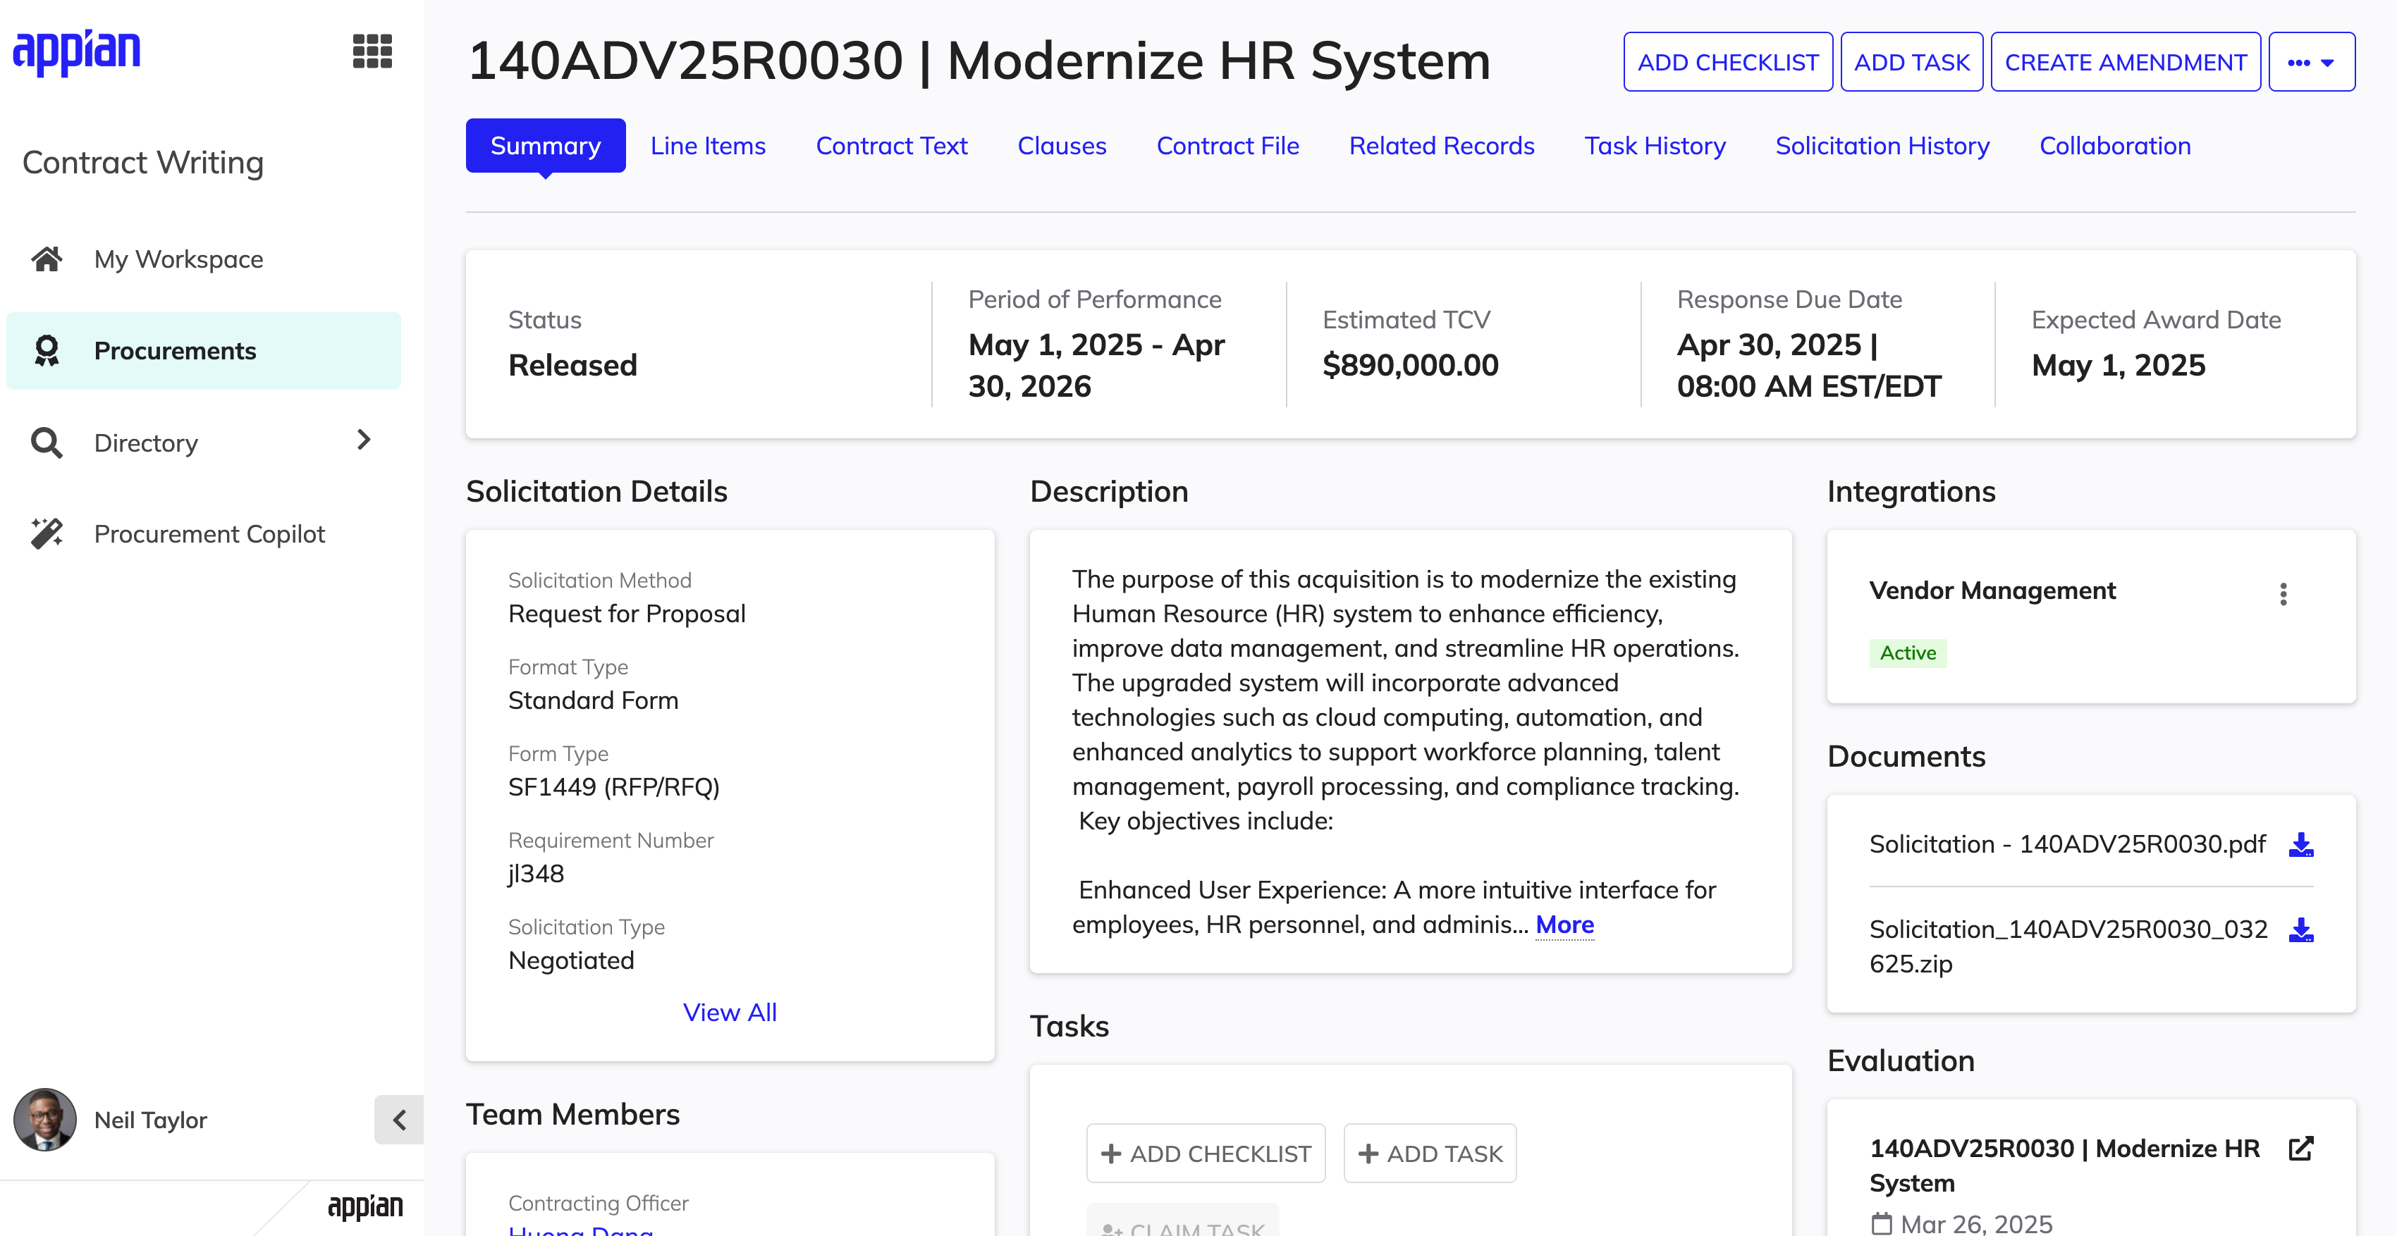Open the apps grid navigation icon
The image size is (2397, 1236).
click(x=372, y=51)
